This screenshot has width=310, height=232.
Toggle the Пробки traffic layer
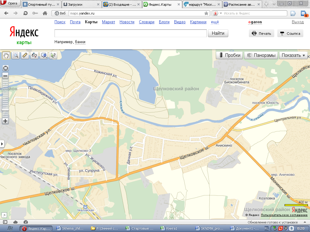229,55
